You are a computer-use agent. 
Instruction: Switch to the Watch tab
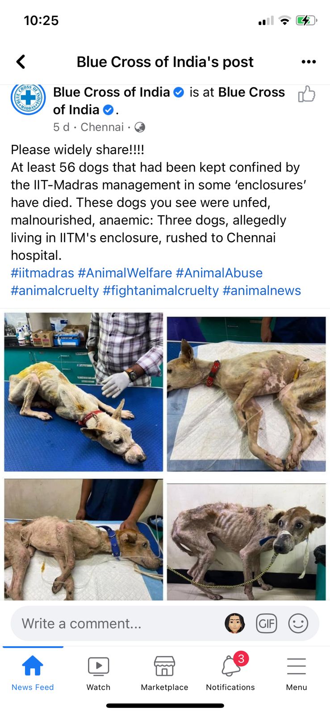point(99,672)
